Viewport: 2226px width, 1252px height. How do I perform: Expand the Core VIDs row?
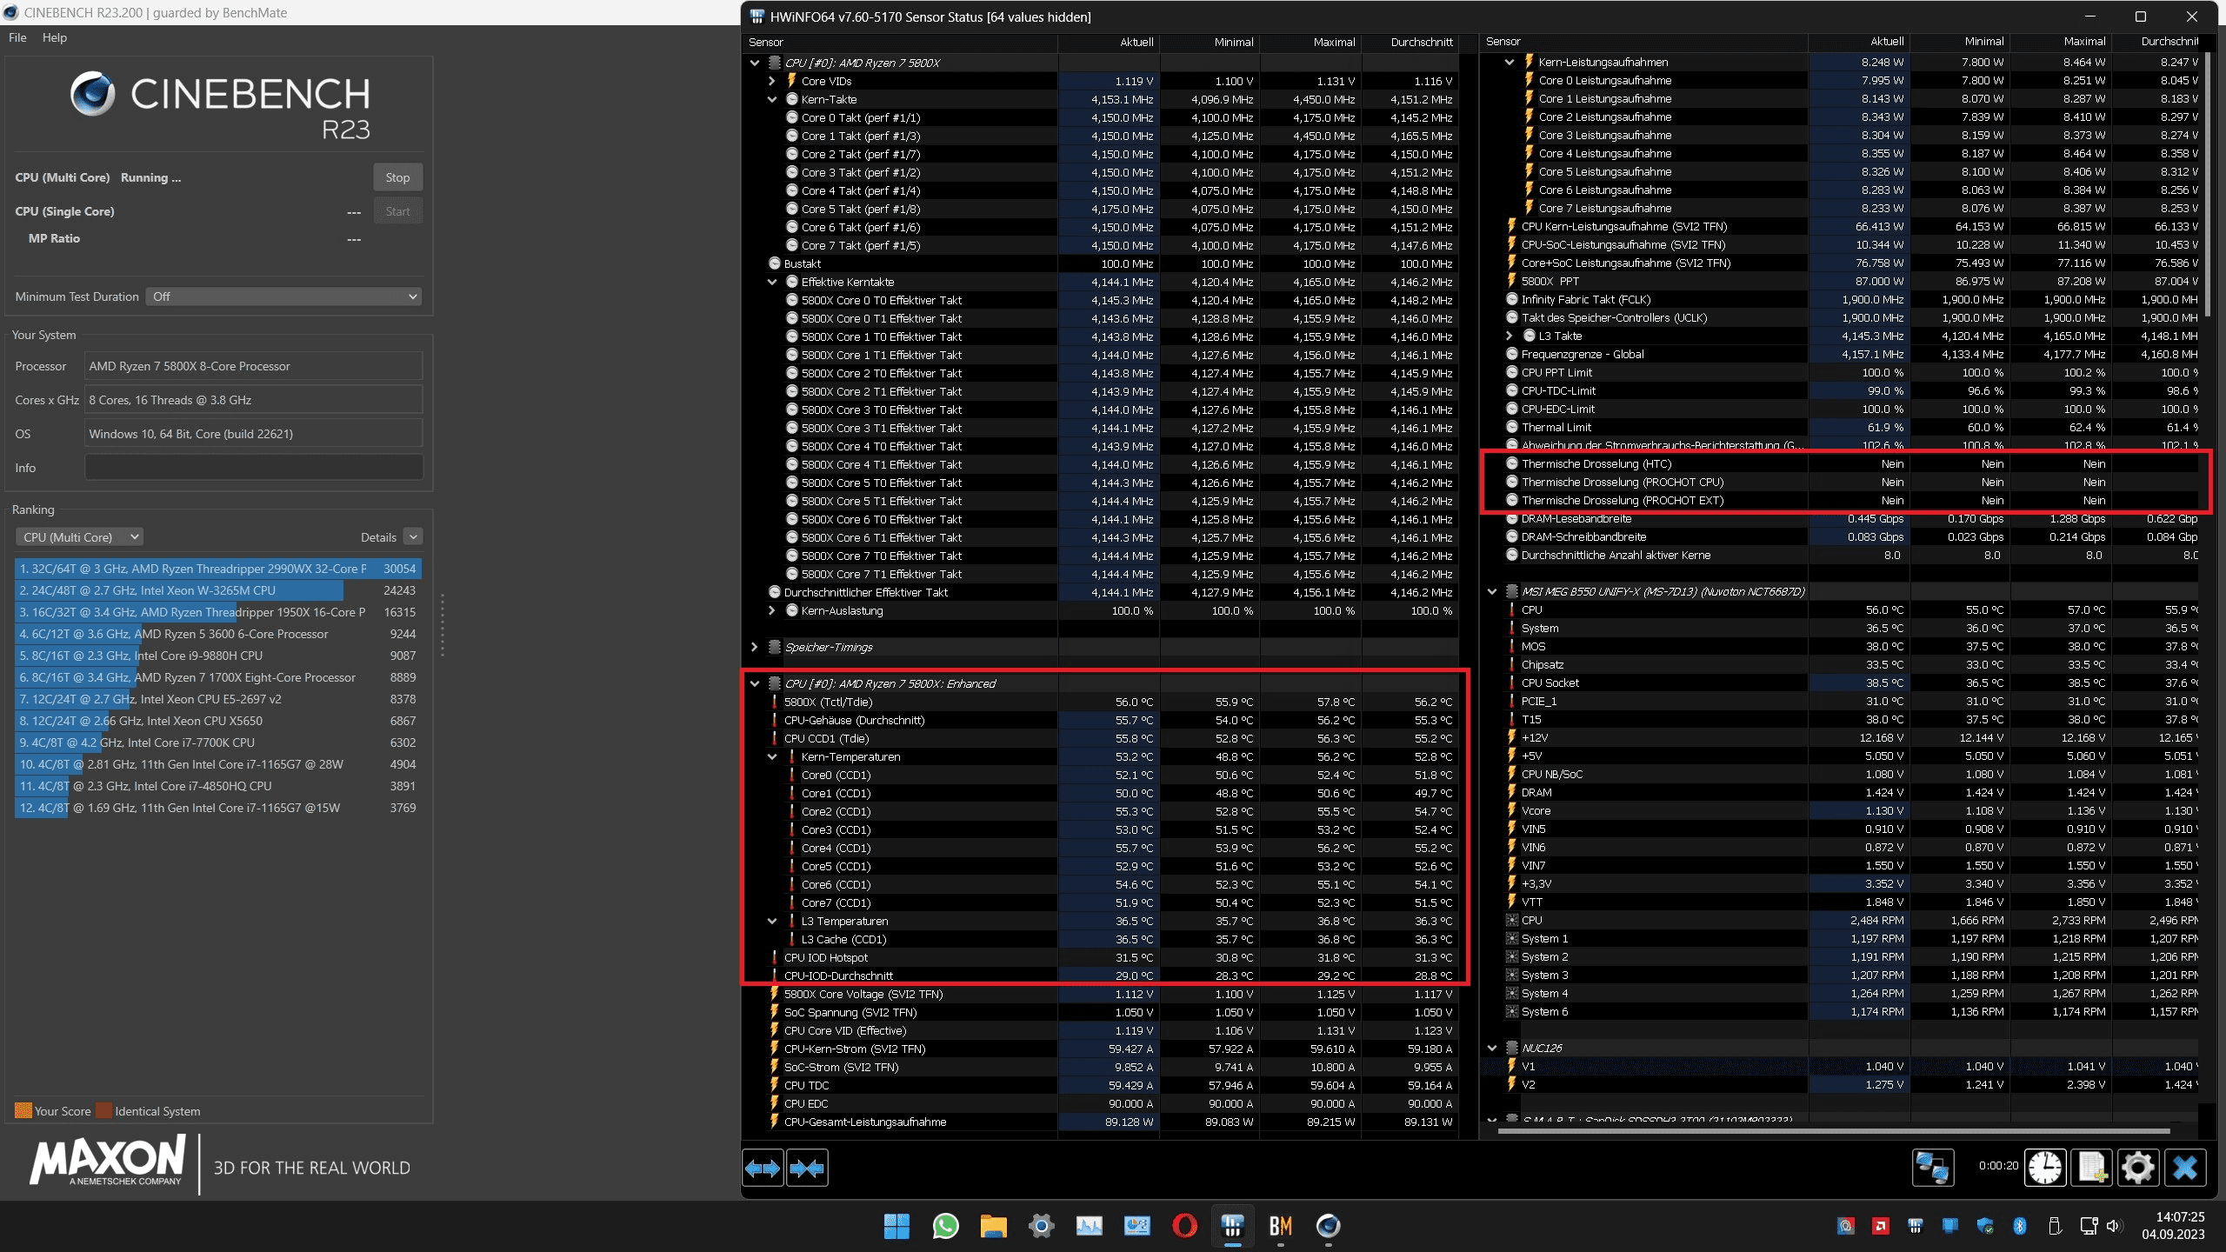pyautogui.click(x=771, y=81)
